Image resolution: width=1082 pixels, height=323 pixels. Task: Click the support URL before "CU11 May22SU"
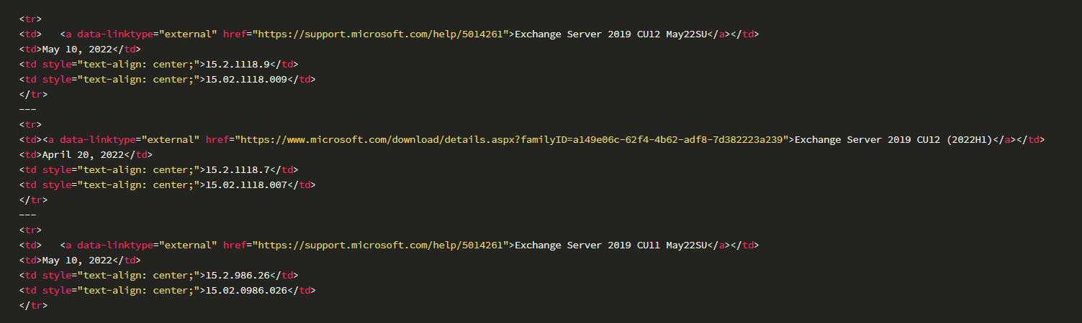(x=384, y=245)
